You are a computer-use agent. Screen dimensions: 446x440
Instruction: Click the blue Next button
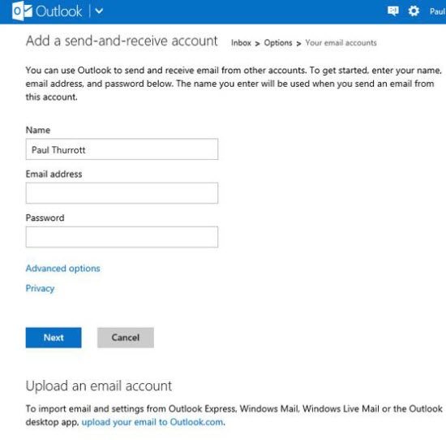54,338
